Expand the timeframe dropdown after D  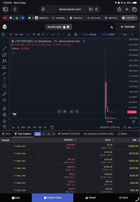click(47, 34)
